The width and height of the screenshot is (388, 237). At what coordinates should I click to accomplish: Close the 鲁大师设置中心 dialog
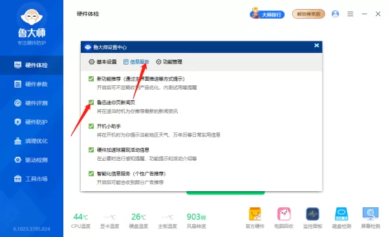point(316,45)
